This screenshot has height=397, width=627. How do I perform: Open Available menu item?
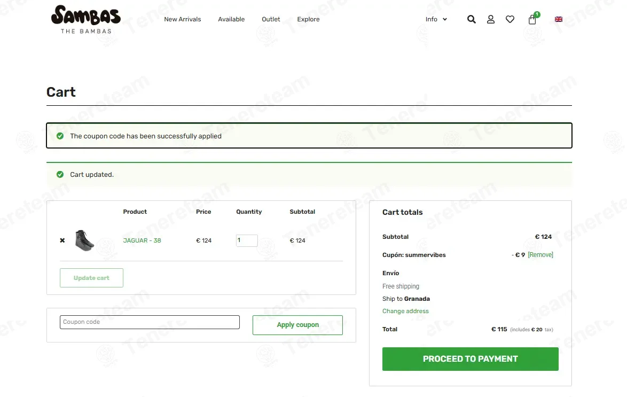[231, 19]
